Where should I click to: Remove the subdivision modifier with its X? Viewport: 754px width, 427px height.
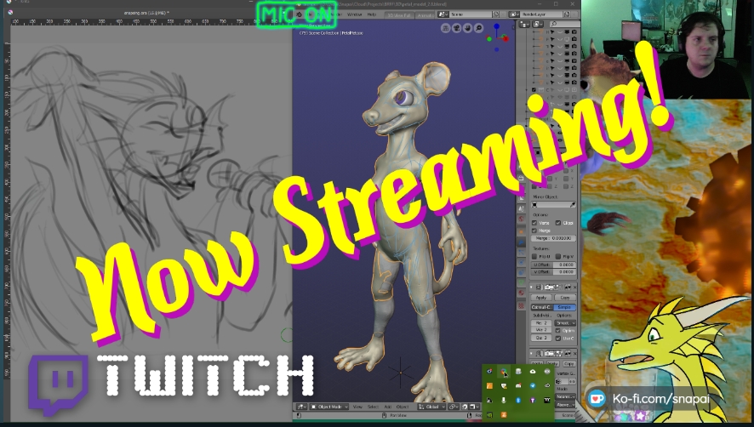[574, 287]
